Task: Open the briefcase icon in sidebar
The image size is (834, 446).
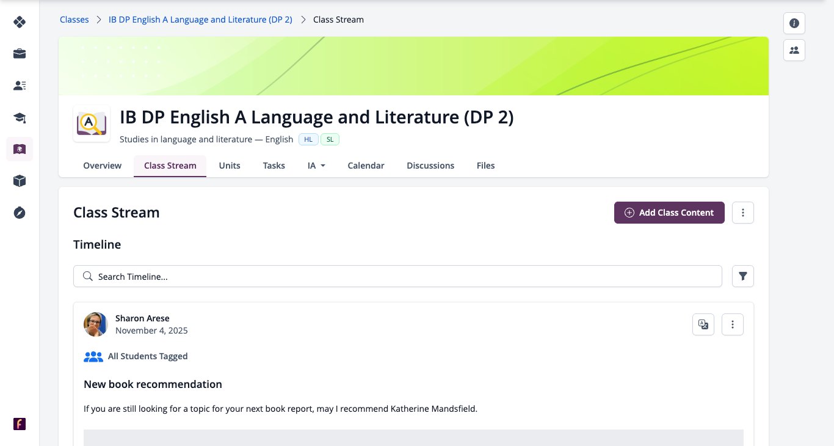Action: click(20, 54)
